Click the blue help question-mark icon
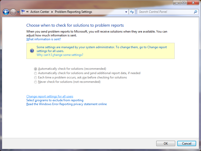This screenshot has width=201, height=151. click(32, 51)
